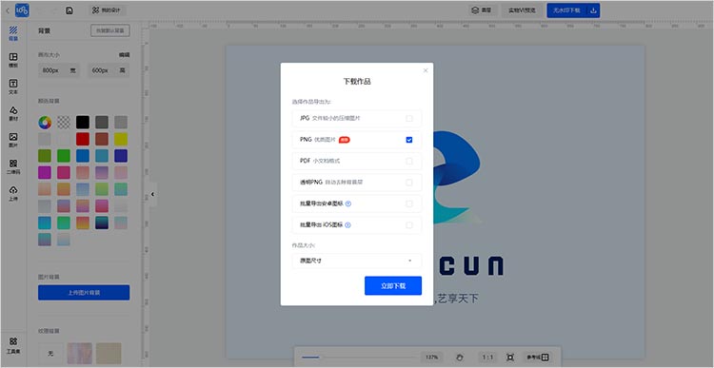The width and height of the screenshot is (714, 368).
Task: Select the yellow color swatch
Action: (x=121, y=139)
